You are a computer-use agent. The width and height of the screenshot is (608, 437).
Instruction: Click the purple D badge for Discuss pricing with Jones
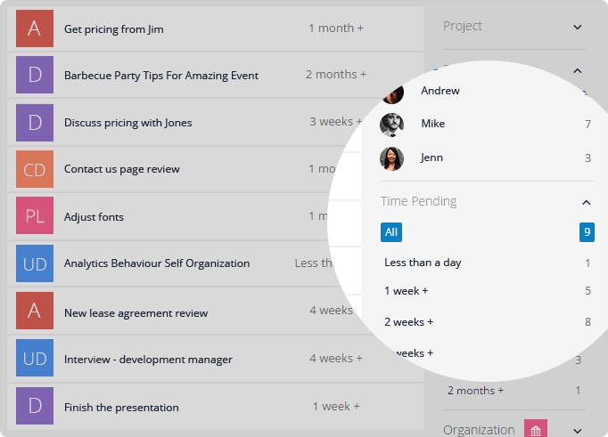point(35,123)
